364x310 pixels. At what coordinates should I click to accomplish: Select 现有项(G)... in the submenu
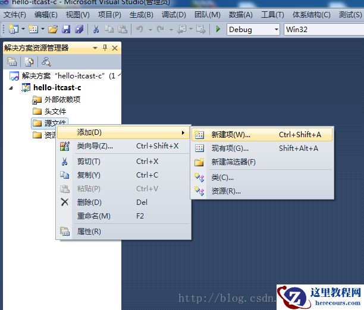coord(262,148)
